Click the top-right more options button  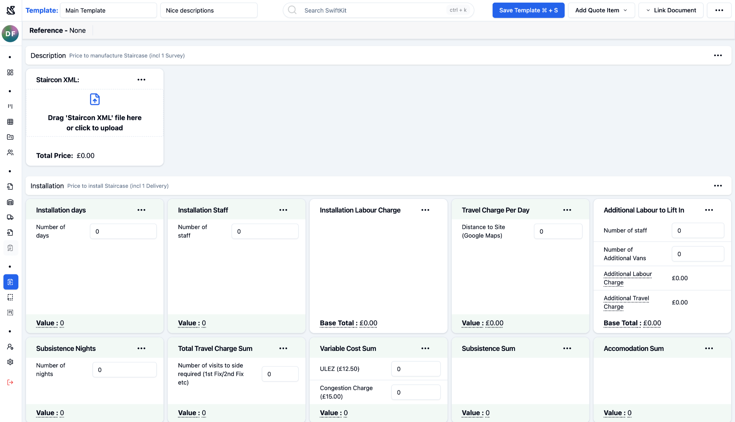719,10
